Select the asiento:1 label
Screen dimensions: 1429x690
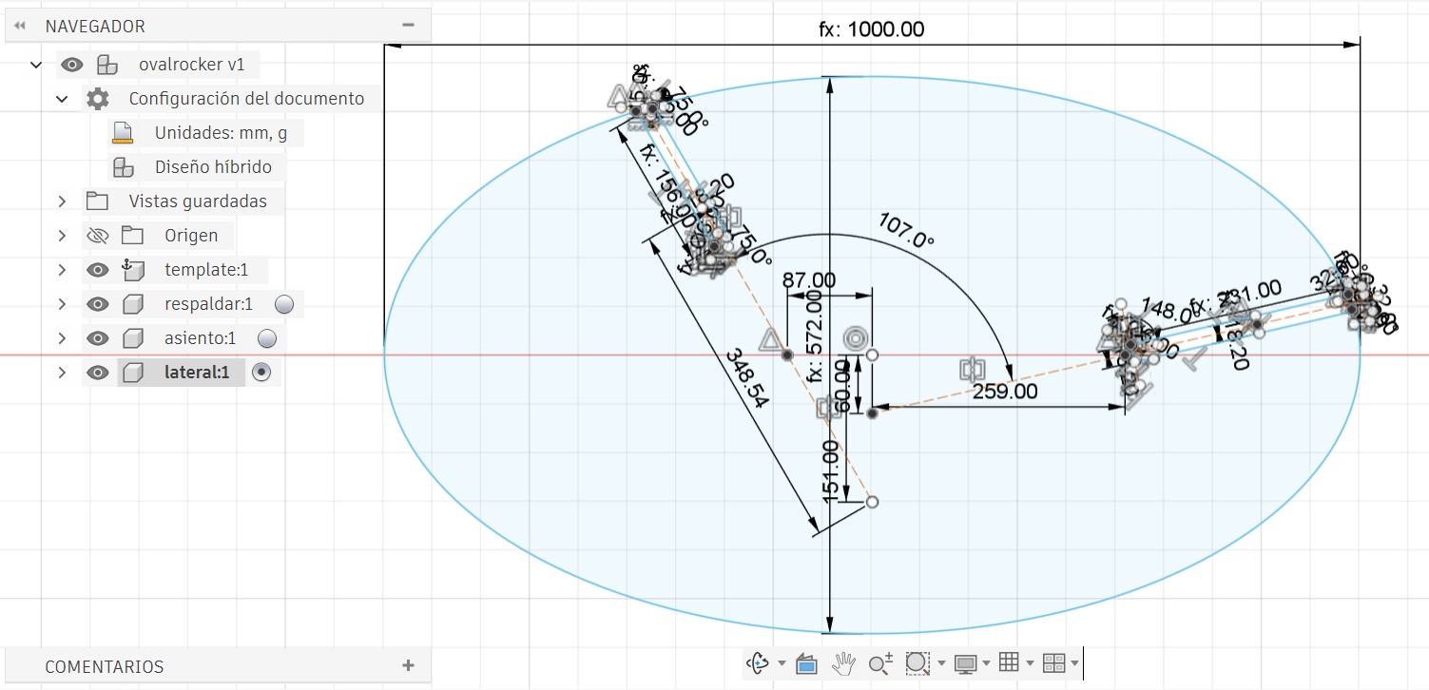pyautogui.click(x=200, y=338)
